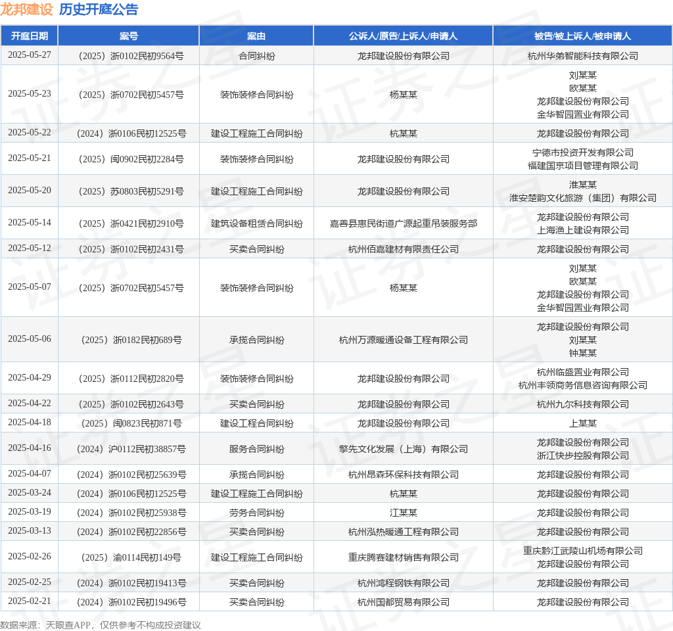Select the date cell 2025-03-24

29,493
